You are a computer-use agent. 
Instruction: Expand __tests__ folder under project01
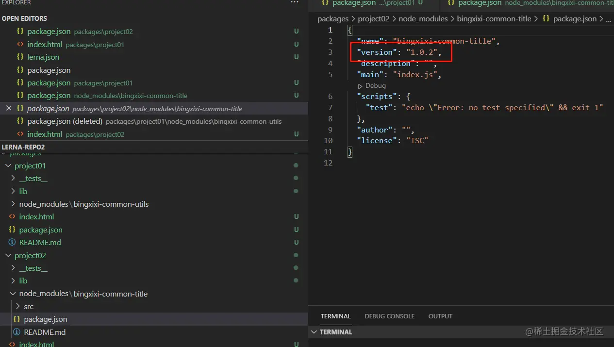coord(13,179)
